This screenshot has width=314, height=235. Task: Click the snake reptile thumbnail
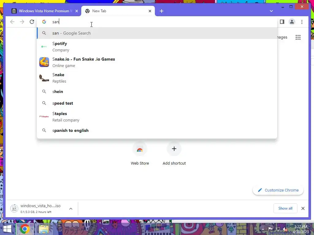tap(44, 78)
